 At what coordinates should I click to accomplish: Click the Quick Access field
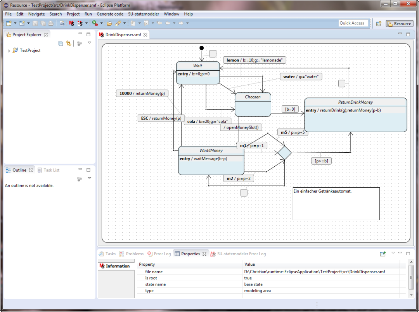pos(353,23)
